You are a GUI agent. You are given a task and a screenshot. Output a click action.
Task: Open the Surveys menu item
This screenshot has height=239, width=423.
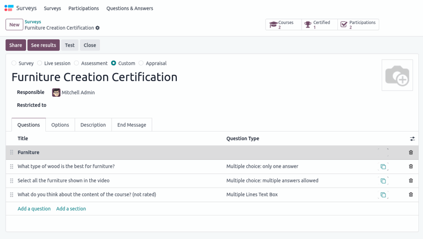pyautogui.click(x=52, y=8)
